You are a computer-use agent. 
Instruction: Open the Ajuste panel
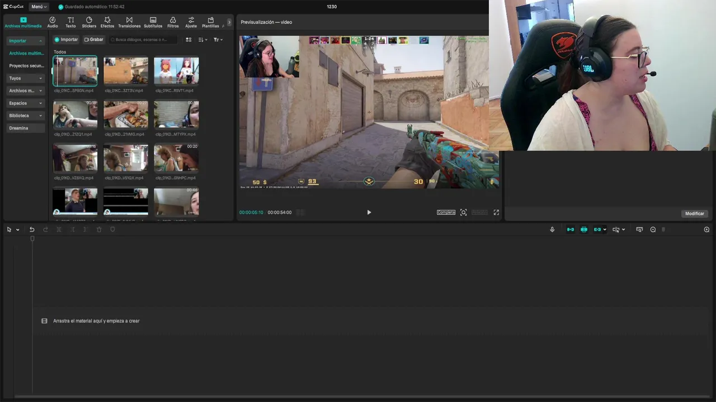(191, 22)
